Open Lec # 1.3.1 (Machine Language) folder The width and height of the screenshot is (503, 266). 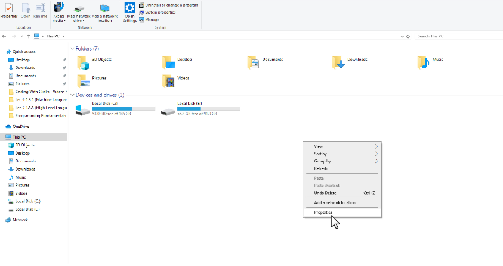point(38,99)
